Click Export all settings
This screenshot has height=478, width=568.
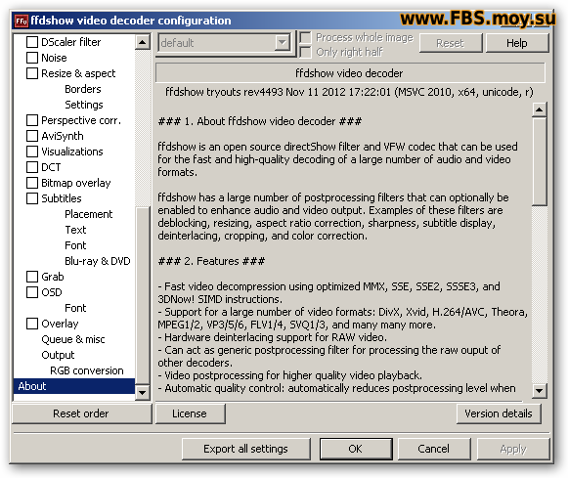point(245,449)
